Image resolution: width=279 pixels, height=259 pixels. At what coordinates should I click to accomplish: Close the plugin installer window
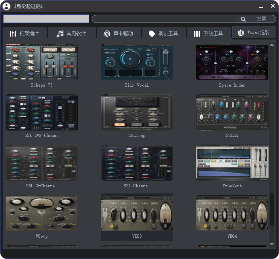pyautogui.click(x=273, y=6)
